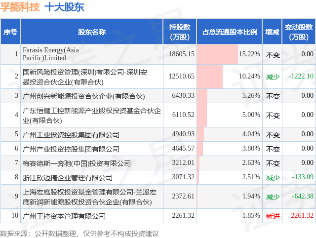Click shareholder 广州工业投资控股集团有限公司
The width and height of the screenshot is (316, 238).
[72, 134]
